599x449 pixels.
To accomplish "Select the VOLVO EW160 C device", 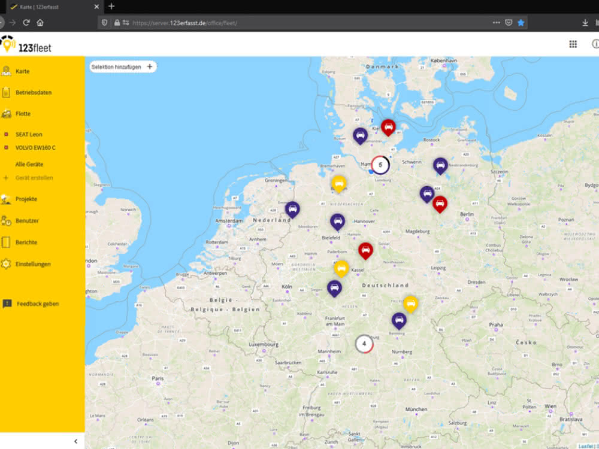I will (x=35, y=148).
